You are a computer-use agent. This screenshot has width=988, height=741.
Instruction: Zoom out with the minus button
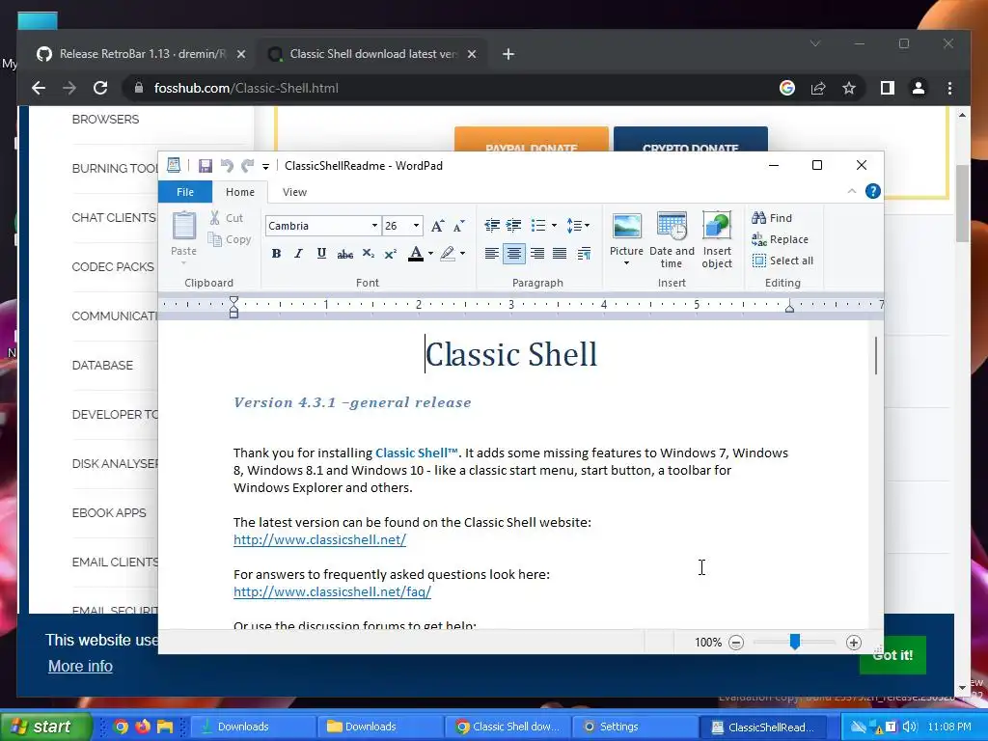pos(736,643)
